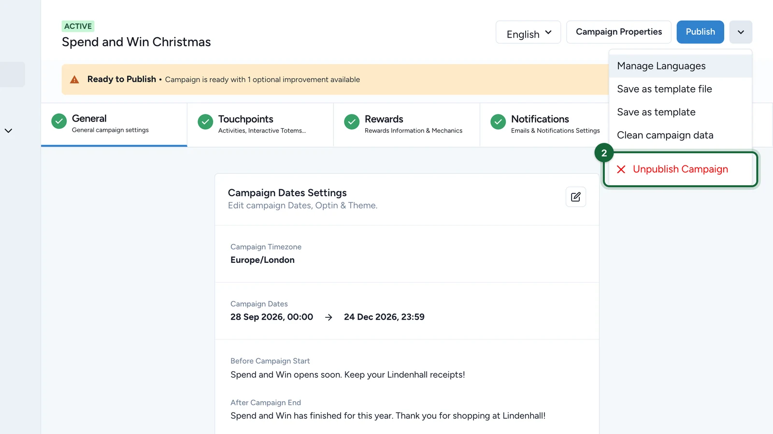The image size is (773, 434).
Task: Click the Campaign Timezone label
Action: (266, 247)
